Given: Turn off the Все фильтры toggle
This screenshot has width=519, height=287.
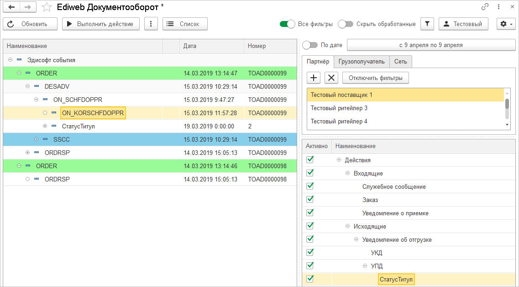Looking at the screenshot, I should (x=287, y=24).
